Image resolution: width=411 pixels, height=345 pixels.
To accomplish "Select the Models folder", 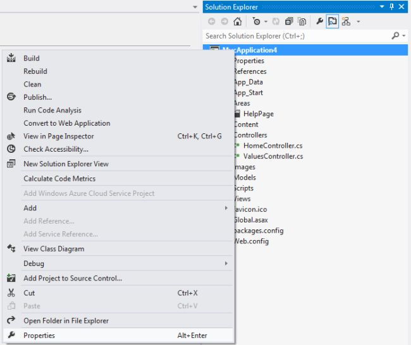I will 245,178.
